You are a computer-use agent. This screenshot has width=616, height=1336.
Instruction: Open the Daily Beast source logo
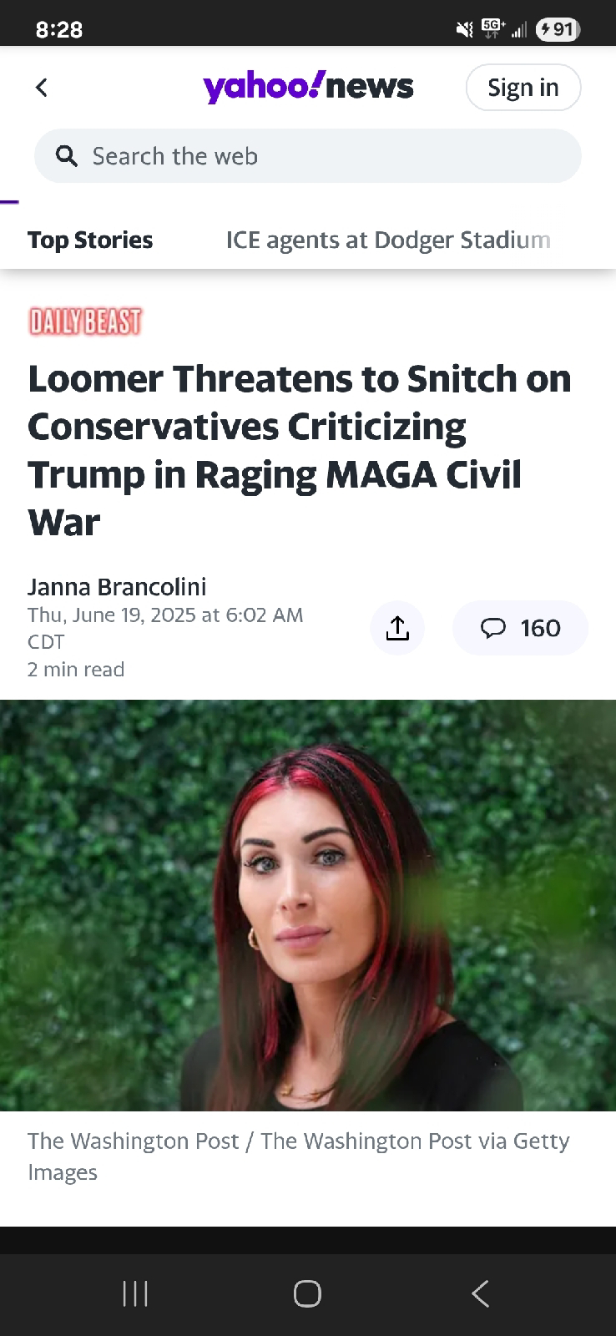85,321
